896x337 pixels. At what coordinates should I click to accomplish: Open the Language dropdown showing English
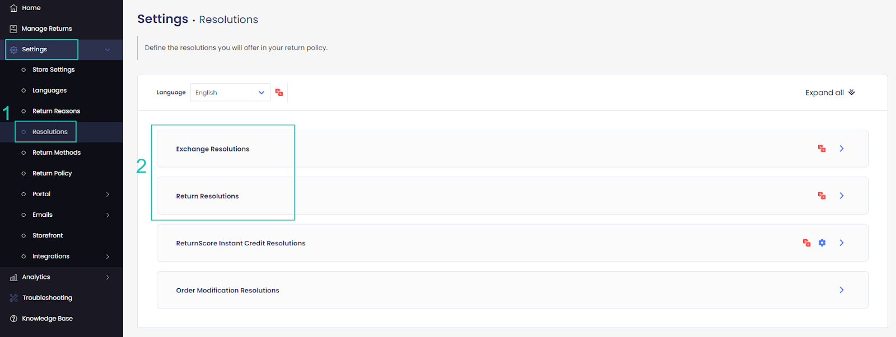[x=230, y=92]
